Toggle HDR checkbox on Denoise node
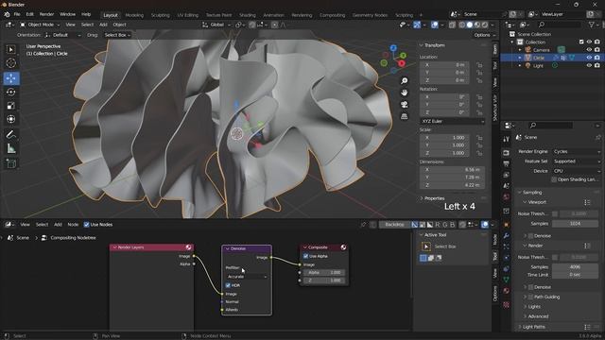 pos(228,285)
